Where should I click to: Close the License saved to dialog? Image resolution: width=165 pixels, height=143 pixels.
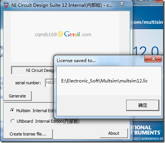tap(153, 59)
